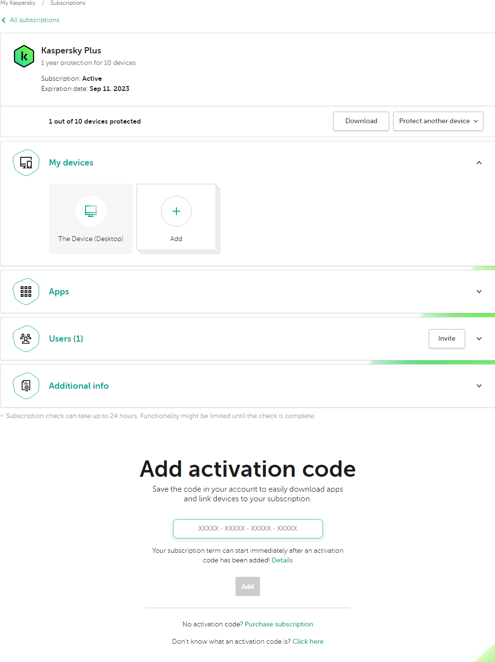
Task: Click the Users group icon
Action: point(26,338)
